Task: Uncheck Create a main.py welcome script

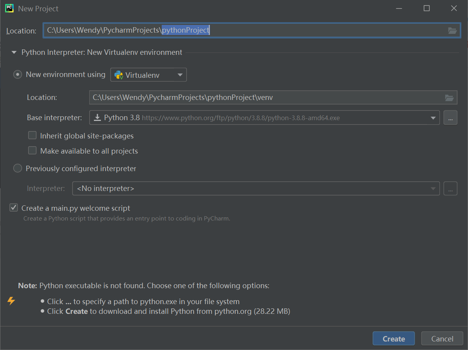Action: (x=14, y=208)
